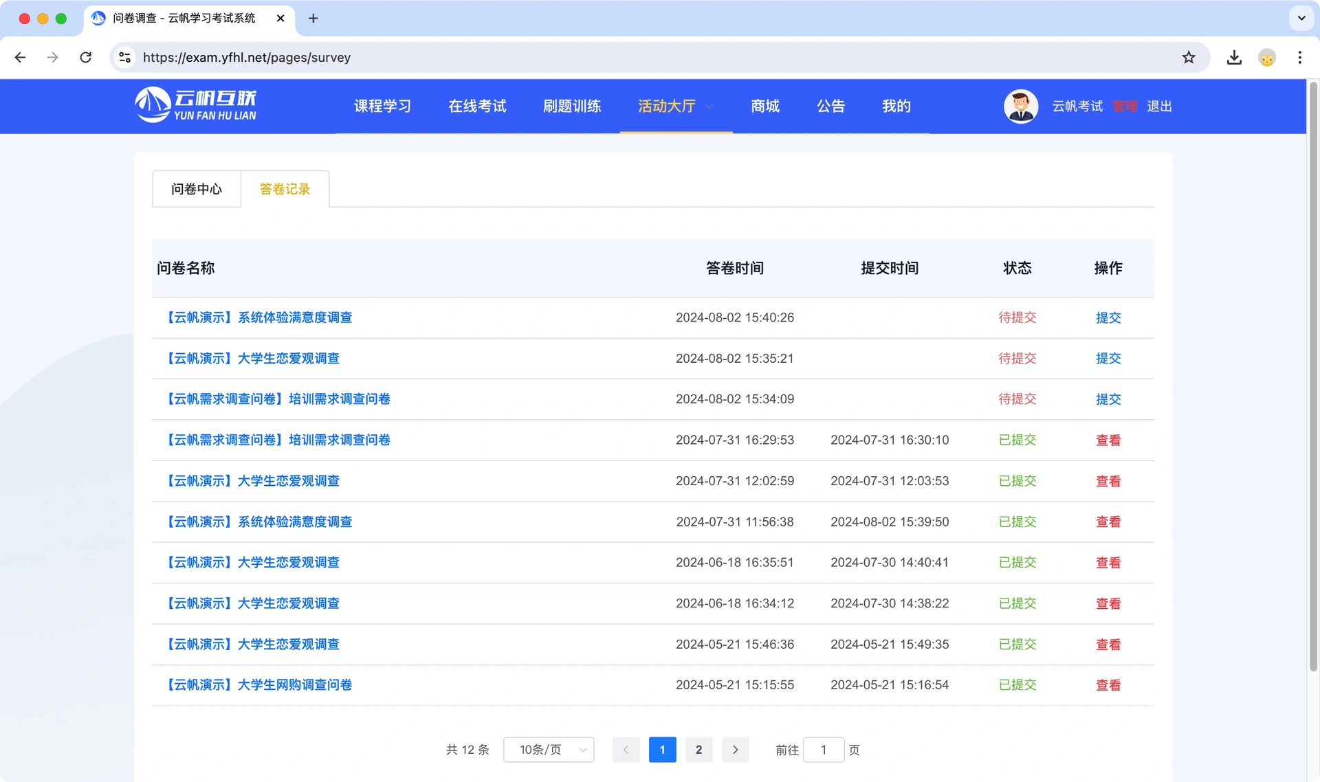This screenshot has height=782, width=1320.
Task: Go to page 2 in pagination
Action: [x=698, y=750]
